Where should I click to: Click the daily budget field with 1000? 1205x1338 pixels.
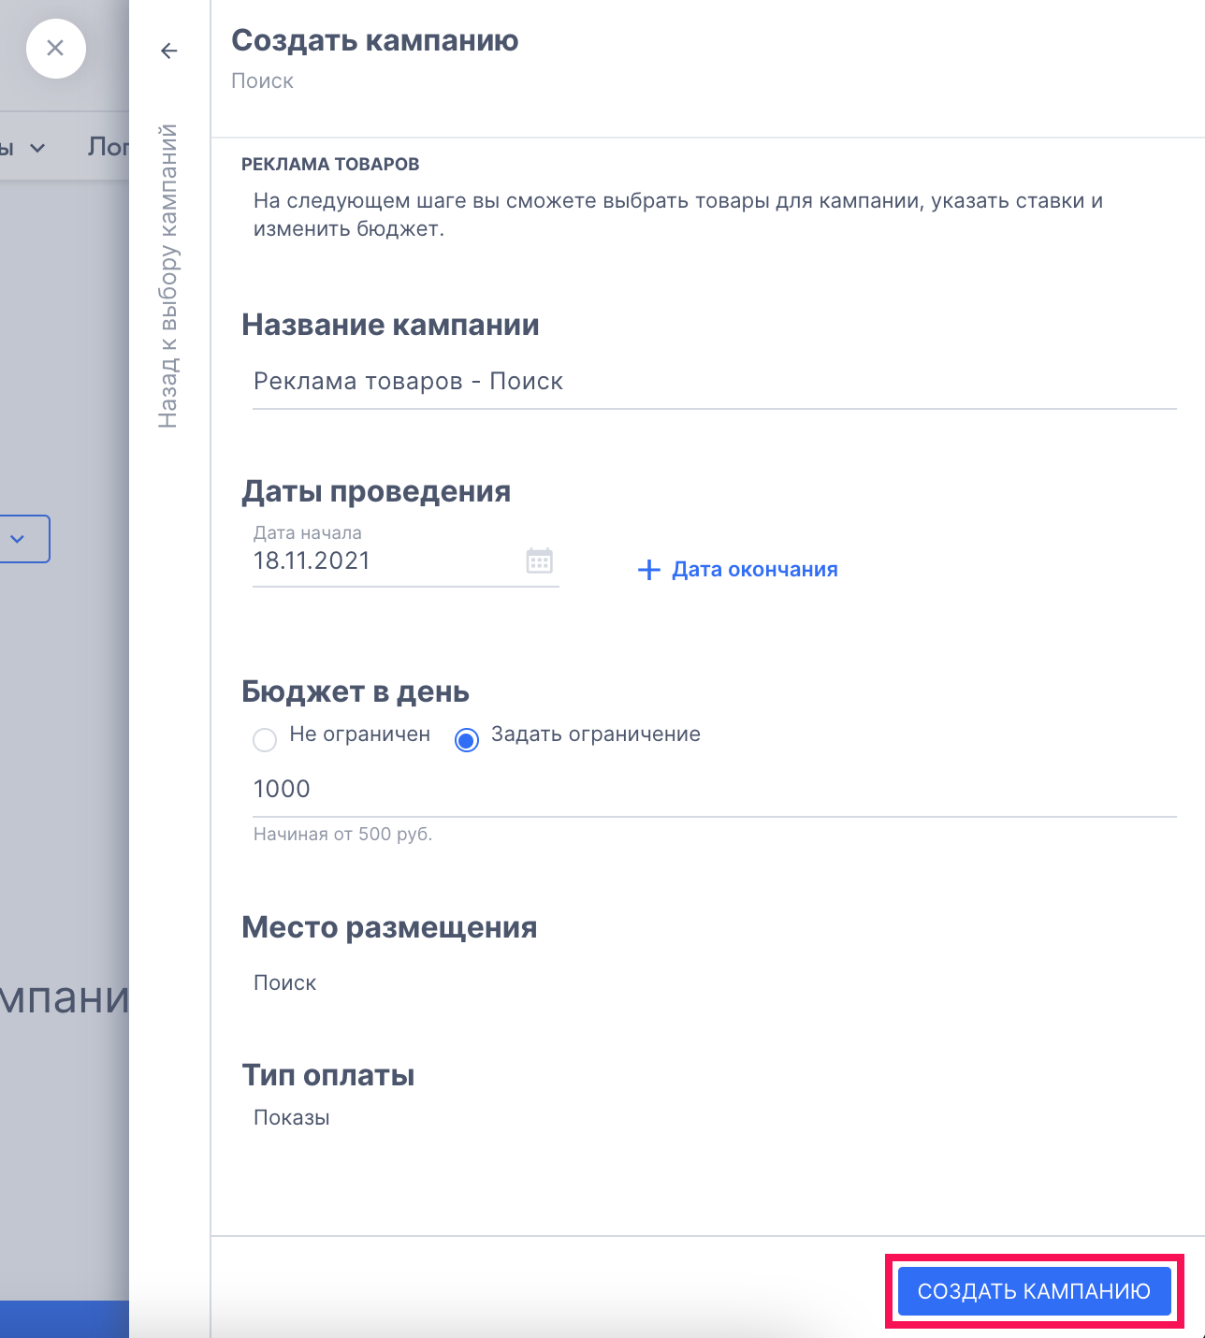pos(714,790)
